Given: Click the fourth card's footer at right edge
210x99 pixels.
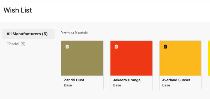Looking at the screenshot, I should pyautogui.click(x=209, y=83).
